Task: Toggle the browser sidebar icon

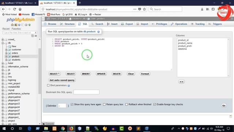Action: tap(213, 9)
